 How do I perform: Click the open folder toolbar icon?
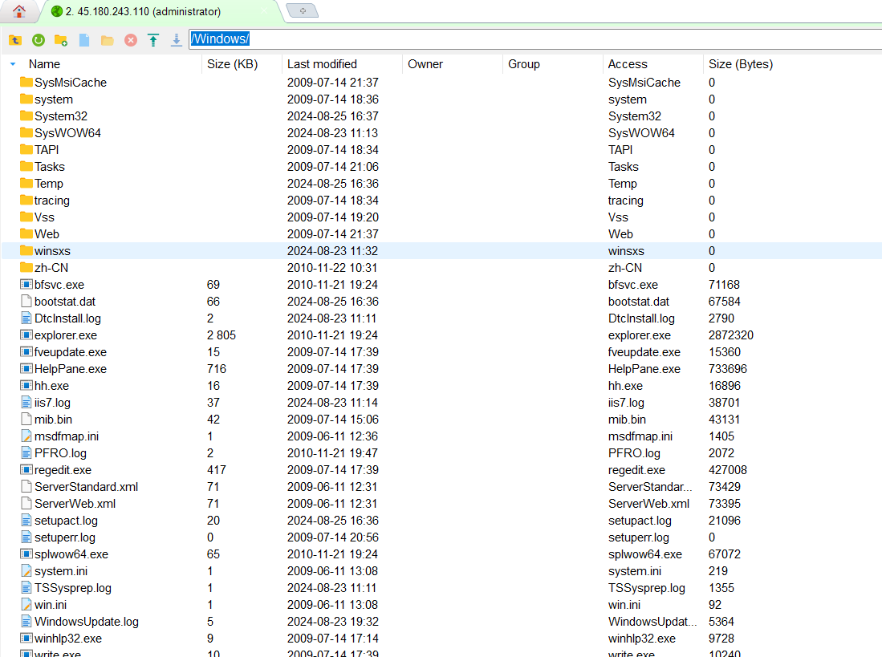[108, 40]
